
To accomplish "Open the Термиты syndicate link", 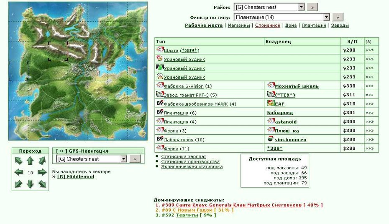I will click(x=187, y=215).
